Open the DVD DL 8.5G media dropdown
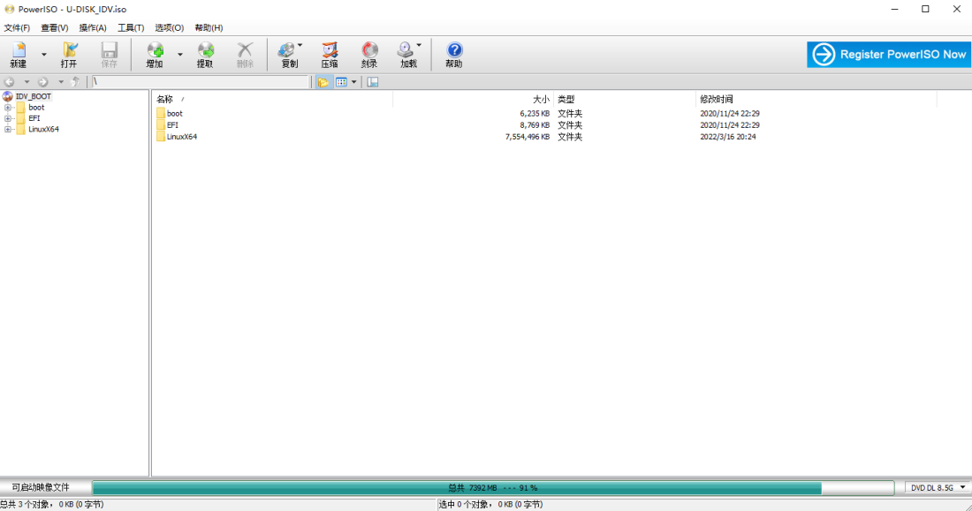972x511 pixels. tap(936, 487)
